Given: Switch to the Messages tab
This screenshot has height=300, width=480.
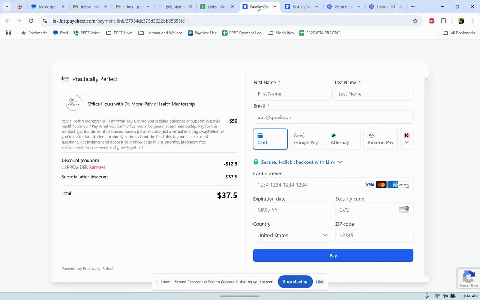Looking at the screenshot, I should pyautogui.click(x=47, y=7).
